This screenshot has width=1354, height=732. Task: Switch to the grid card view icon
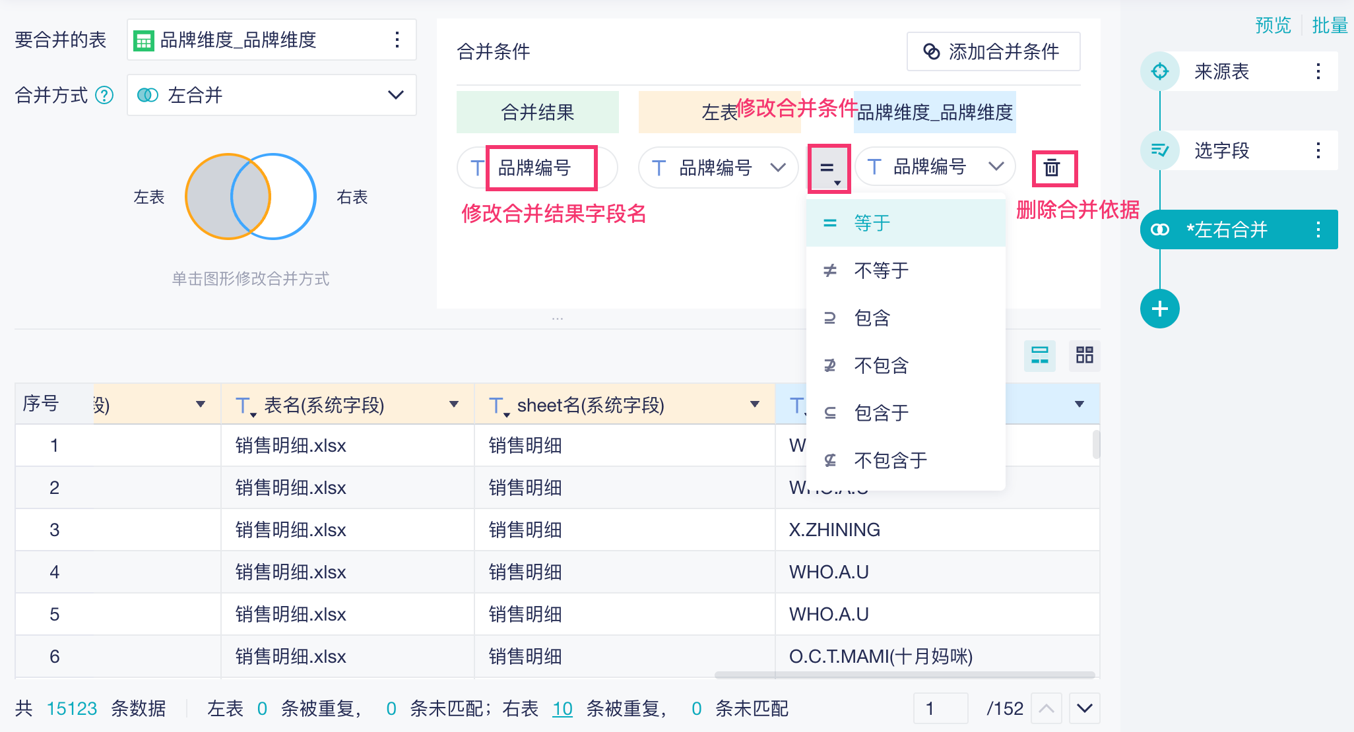pos(1084,355)
